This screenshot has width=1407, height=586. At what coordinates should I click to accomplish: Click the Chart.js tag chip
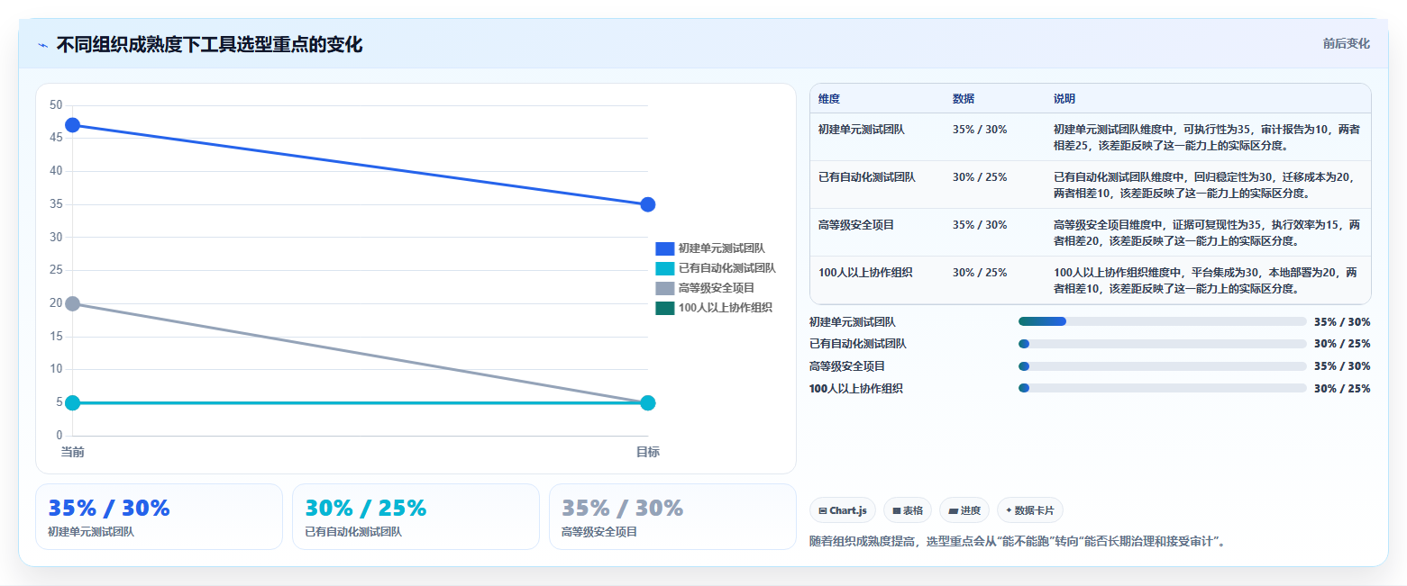coord(843,510)
